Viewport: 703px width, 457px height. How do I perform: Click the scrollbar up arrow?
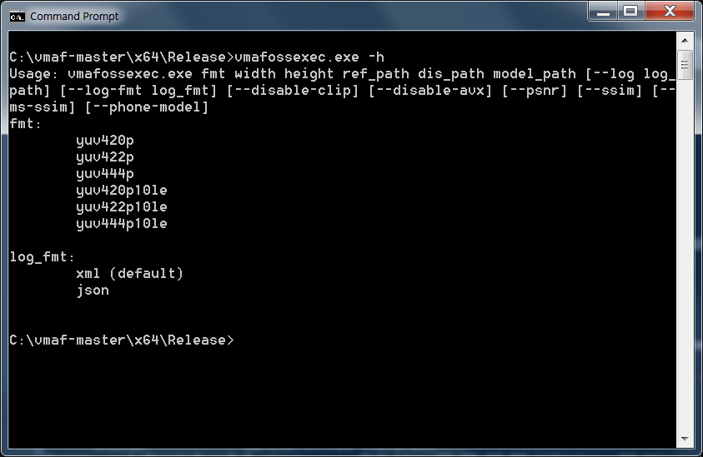(x=685, y=40)
